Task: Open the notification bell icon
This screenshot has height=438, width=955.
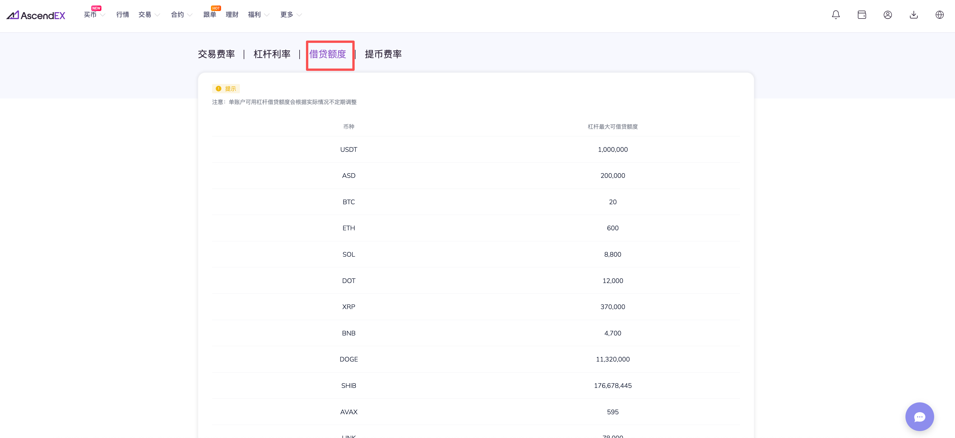Action: 836,15
